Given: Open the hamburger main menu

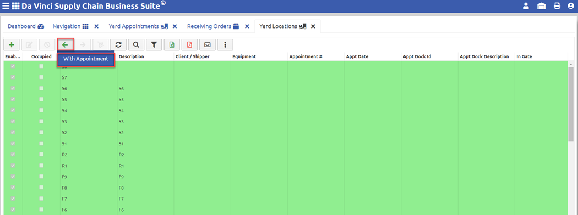Looking at the screenshot, I should (x=6, y=6).
